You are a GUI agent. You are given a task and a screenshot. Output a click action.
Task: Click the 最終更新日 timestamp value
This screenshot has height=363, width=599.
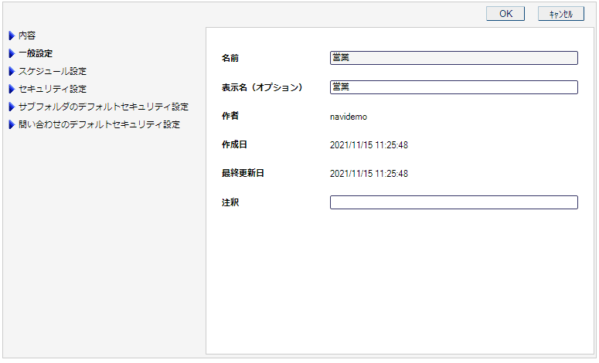tap(369, 174)
